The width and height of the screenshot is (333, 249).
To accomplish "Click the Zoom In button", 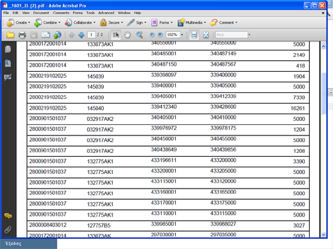I will click(161, 35).
